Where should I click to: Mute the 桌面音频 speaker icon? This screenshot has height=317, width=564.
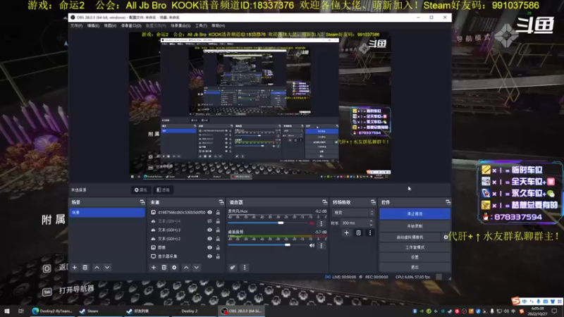tap(312, 245)
